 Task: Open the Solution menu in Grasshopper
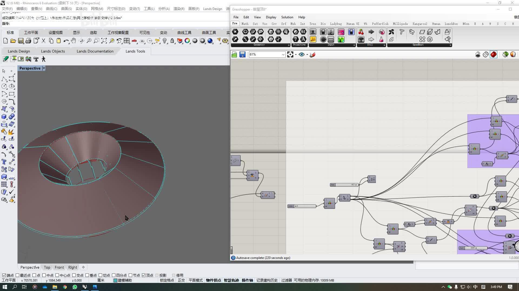coord(287,17)
